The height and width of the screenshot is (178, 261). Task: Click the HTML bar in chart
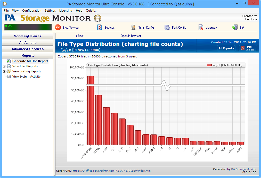99,120
